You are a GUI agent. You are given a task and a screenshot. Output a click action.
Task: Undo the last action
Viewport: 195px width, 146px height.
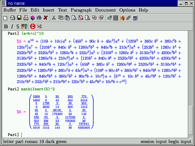[x=94, y=18]
